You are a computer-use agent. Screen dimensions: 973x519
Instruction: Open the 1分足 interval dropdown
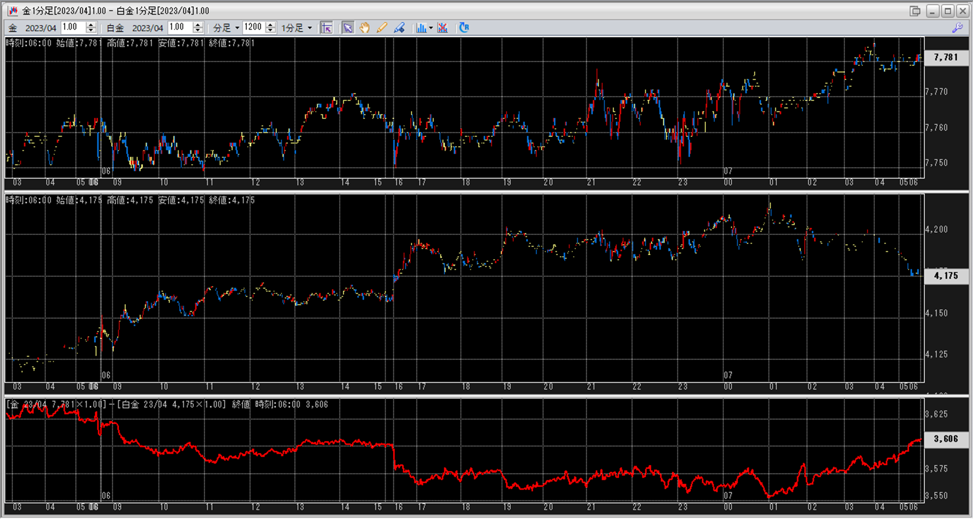tap(297, 28)
